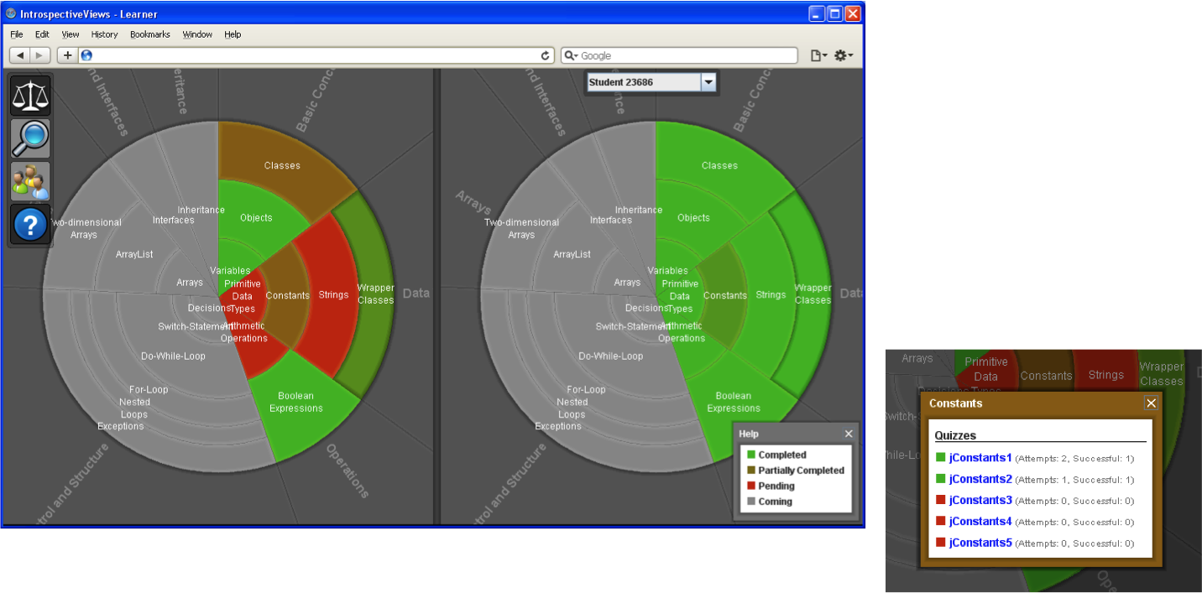Open the jConstants1 quiz link
The height and width of the screenshot is (593, 1202).
pos(980,458)
